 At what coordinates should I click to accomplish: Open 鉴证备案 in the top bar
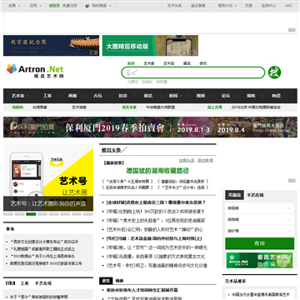tap(198, 6)
